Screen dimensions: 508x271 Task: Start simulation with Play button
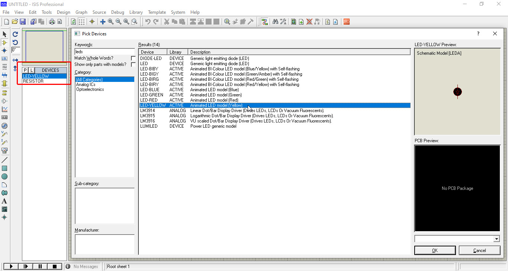(11, 267)
